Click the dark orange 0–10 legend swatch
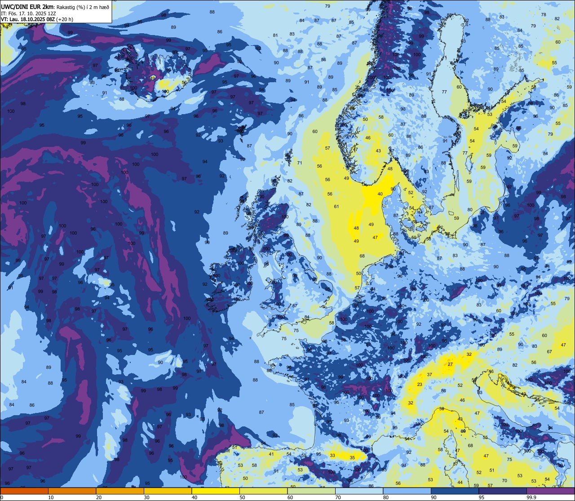Screen dimensions: 575x501 pos(24,491)
